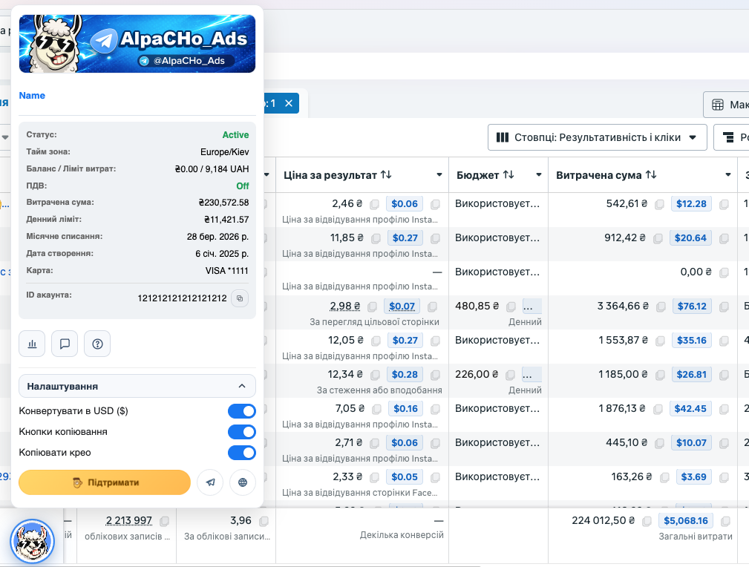Click the question mark help icon

click(x=97, y=344)
